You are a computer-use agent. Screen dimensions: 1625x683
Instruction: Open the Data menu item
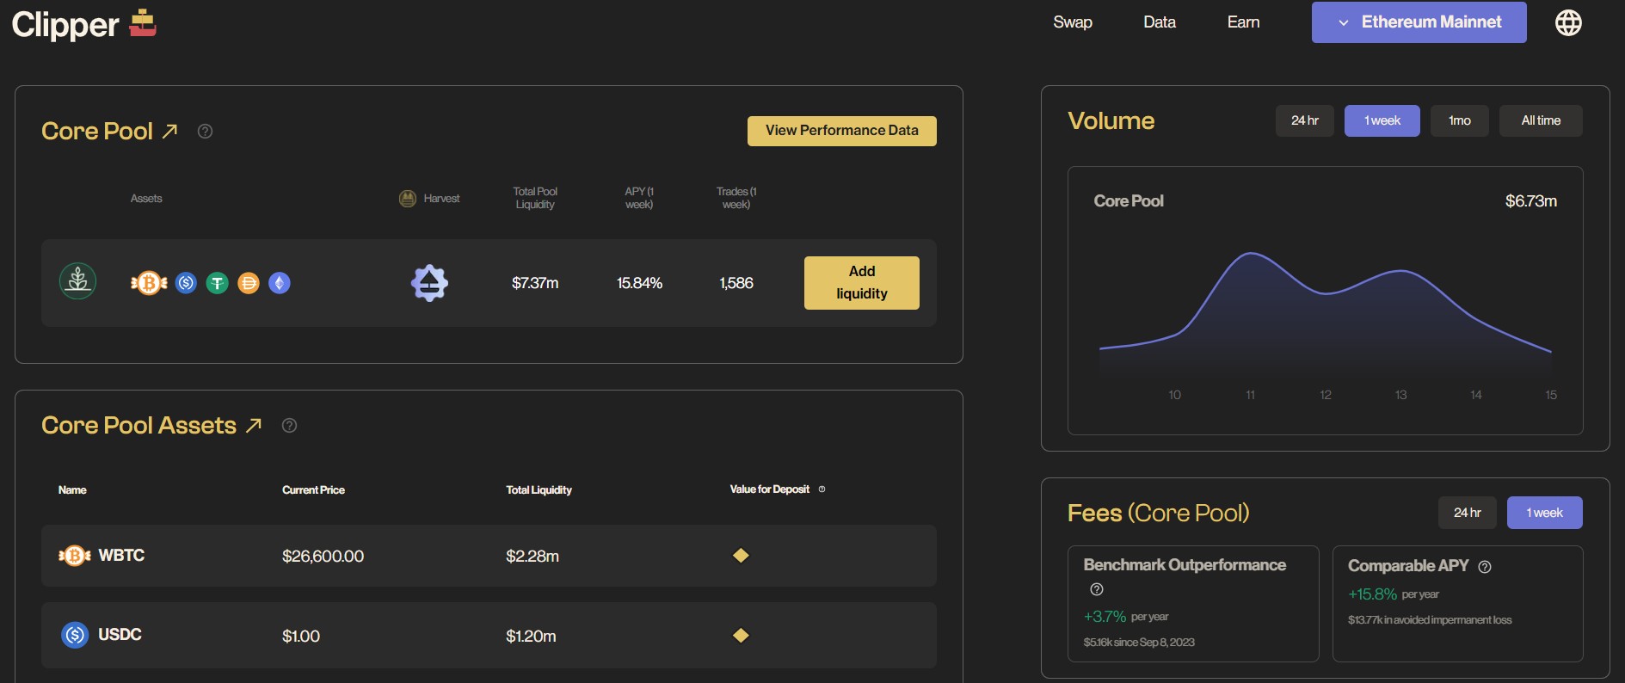click(x=1160, y=22)
